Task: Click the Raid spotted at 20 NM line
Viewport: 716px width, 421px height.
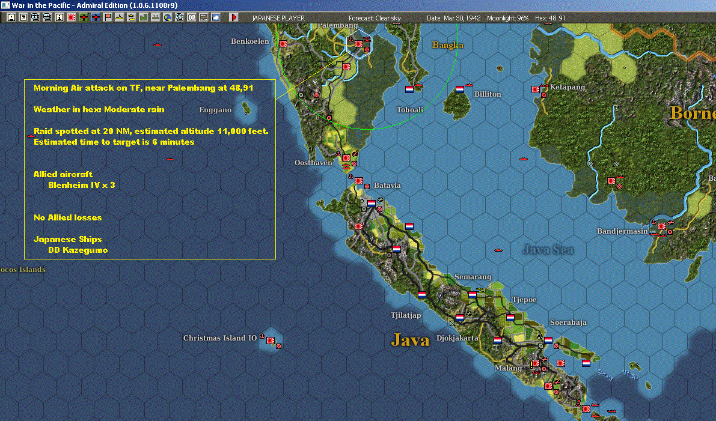Action: (151, 131)
